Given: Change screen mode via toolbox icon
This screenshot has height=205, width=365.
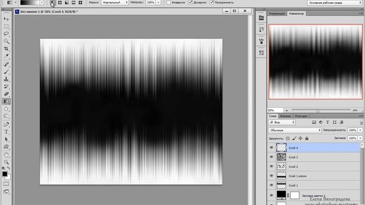Looking at the screenshot, I should (x=6, y=192).
